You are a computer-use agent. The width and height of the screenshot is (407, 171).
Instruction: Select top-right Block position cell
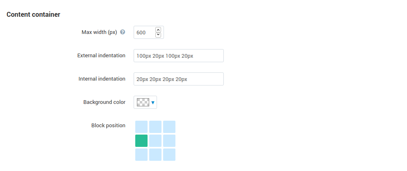click(x=169, y=127)
